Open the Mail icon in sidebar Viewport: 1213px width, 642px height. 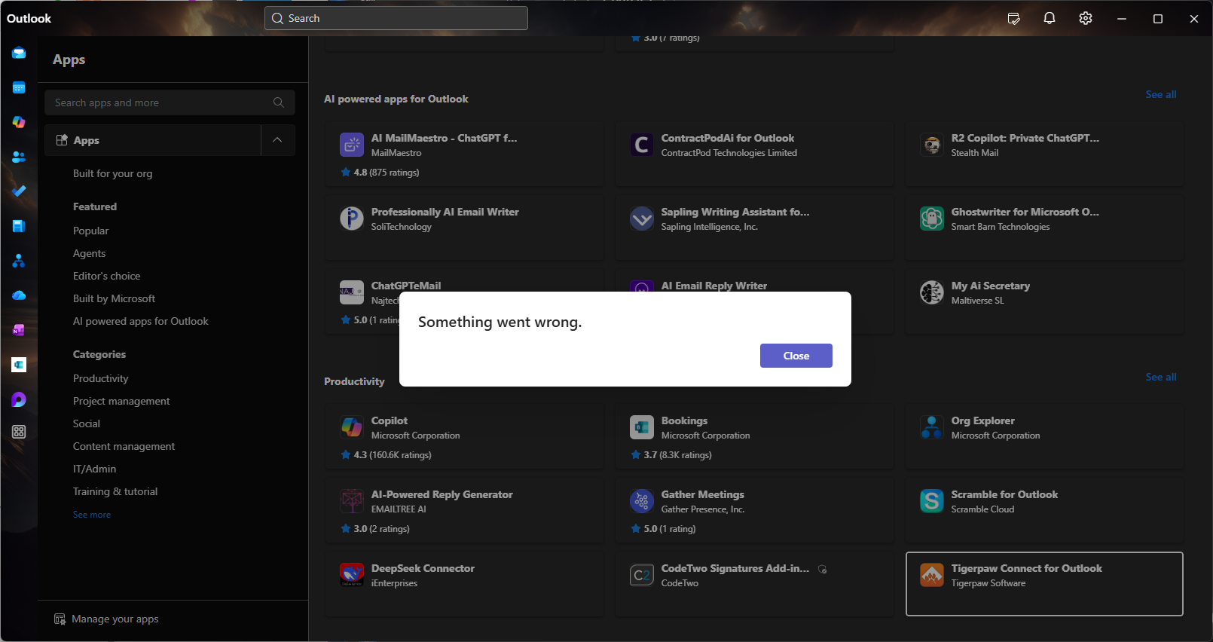click(19, 53)
